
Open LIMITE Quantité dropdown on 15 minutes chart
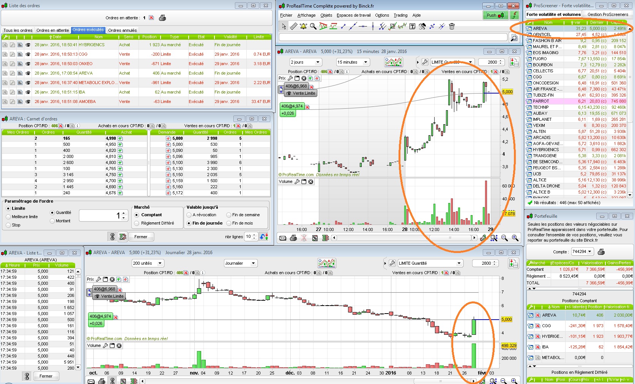point(452,62)
